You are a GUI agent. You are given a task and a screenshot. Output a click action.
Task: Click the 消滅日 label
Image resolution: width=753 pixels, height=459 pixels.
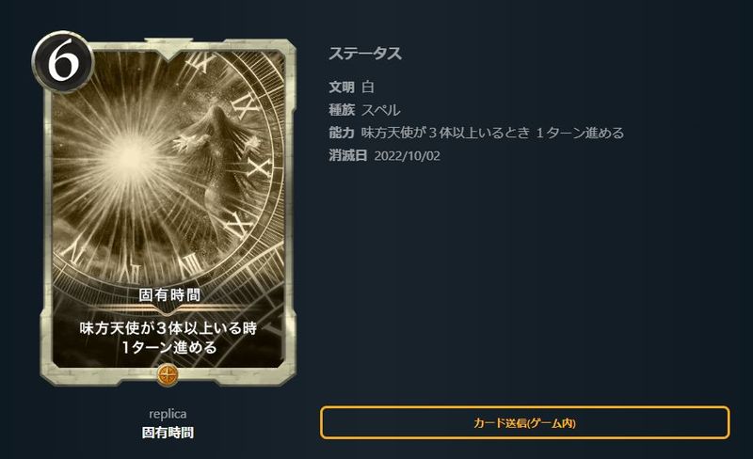pos(347,155)
